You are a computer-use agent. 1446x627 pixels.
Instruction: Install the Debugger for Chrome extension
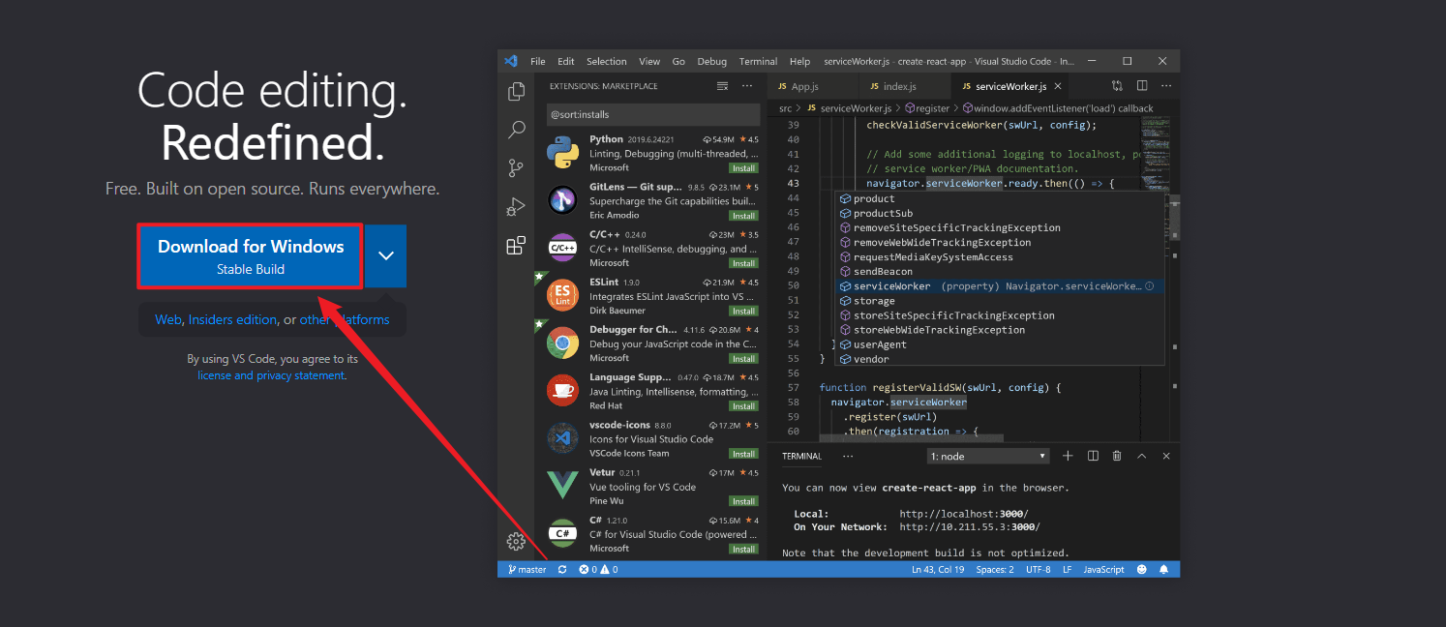pyautogui.click(x=743, y=359)
